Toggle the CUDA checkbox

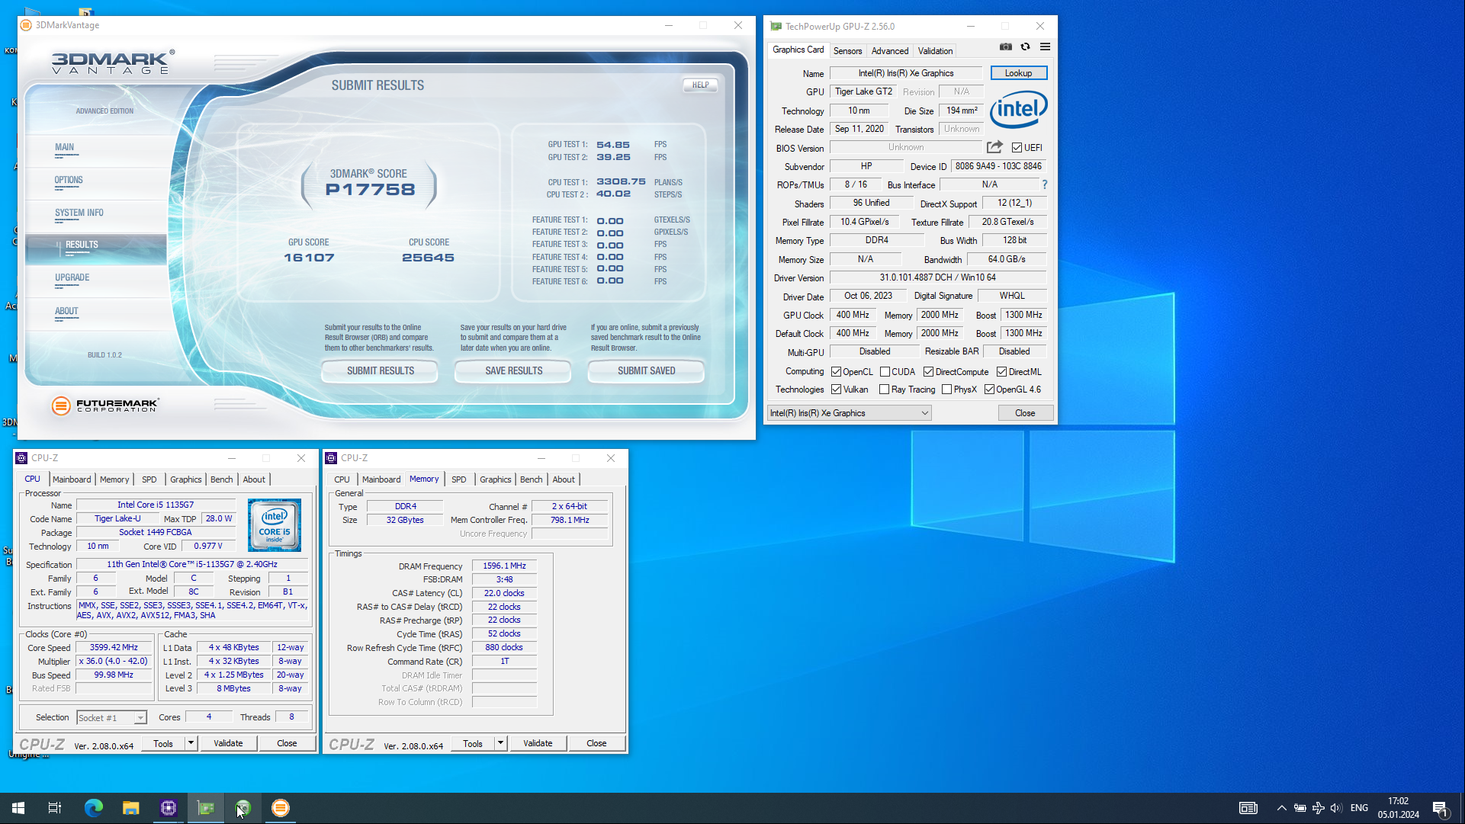tap(885, 372)
